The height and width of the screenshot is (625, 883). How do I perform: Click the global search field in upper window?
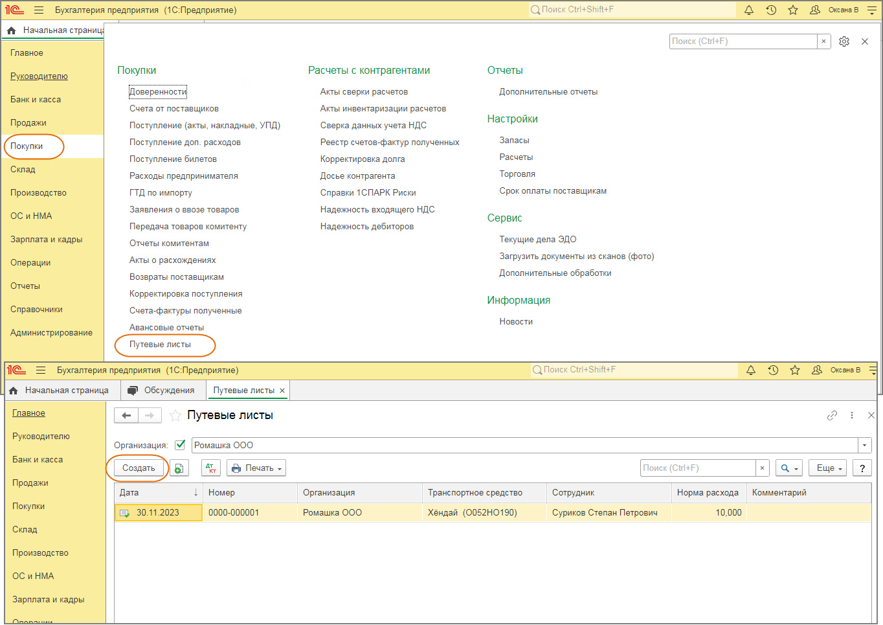632,10
